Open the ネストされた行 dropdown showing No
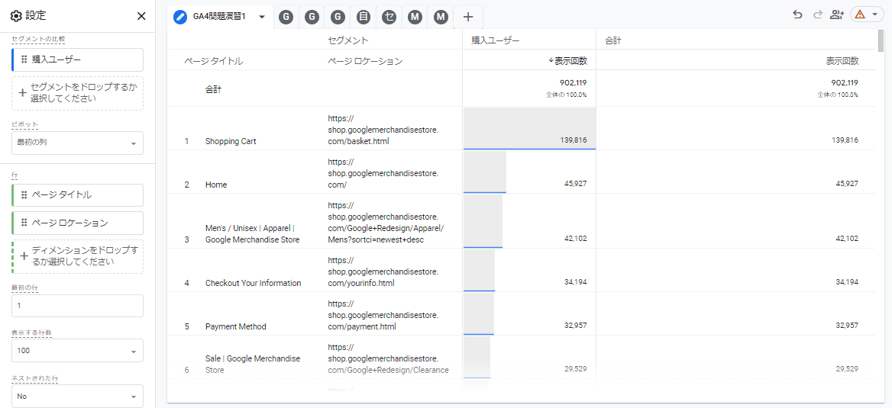 77,396
